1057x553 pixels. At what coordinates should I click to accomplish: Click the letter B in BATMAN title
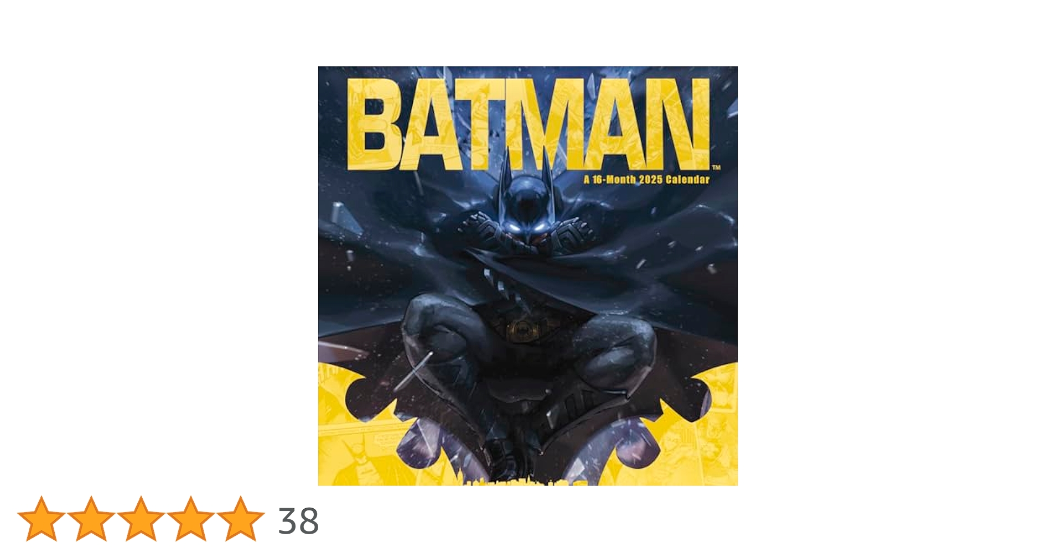(x=375, y=124)
